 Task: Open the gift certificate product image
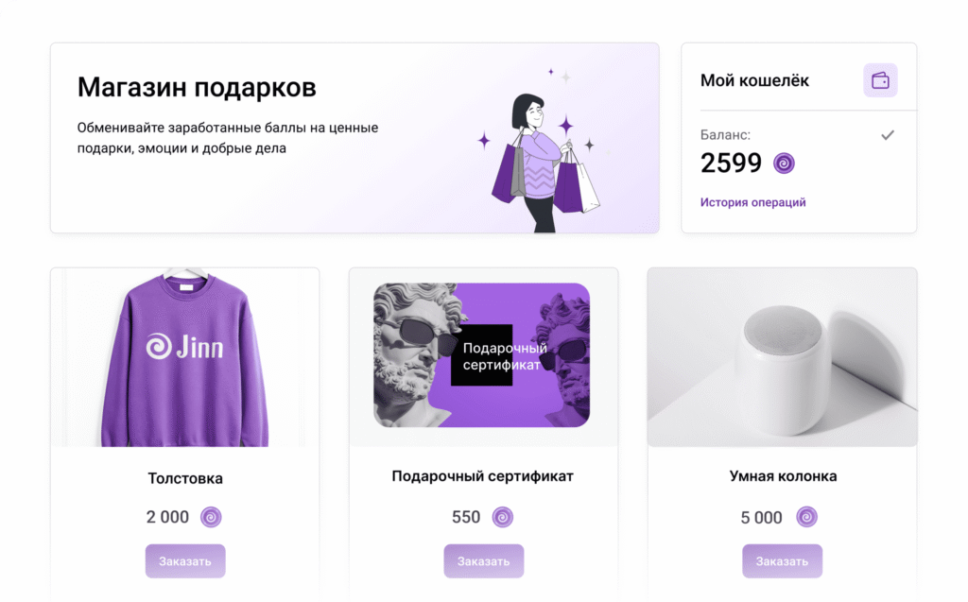483,357
